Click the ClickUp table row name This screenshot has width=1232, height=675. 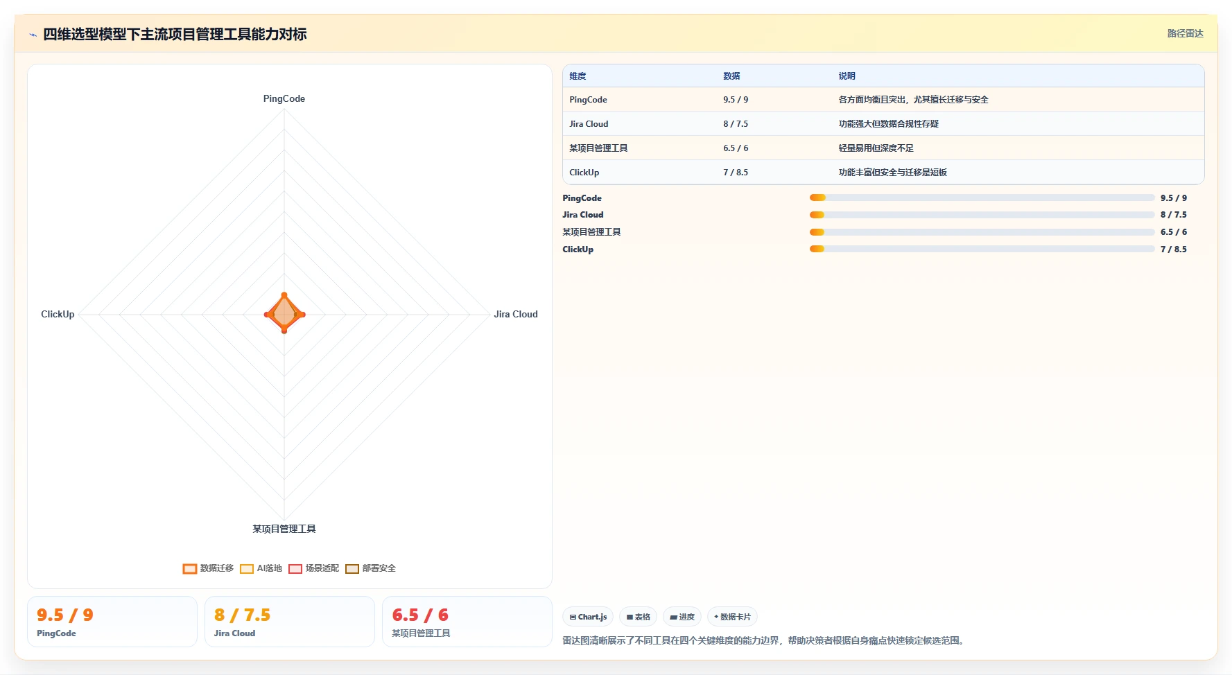point(584,173)
